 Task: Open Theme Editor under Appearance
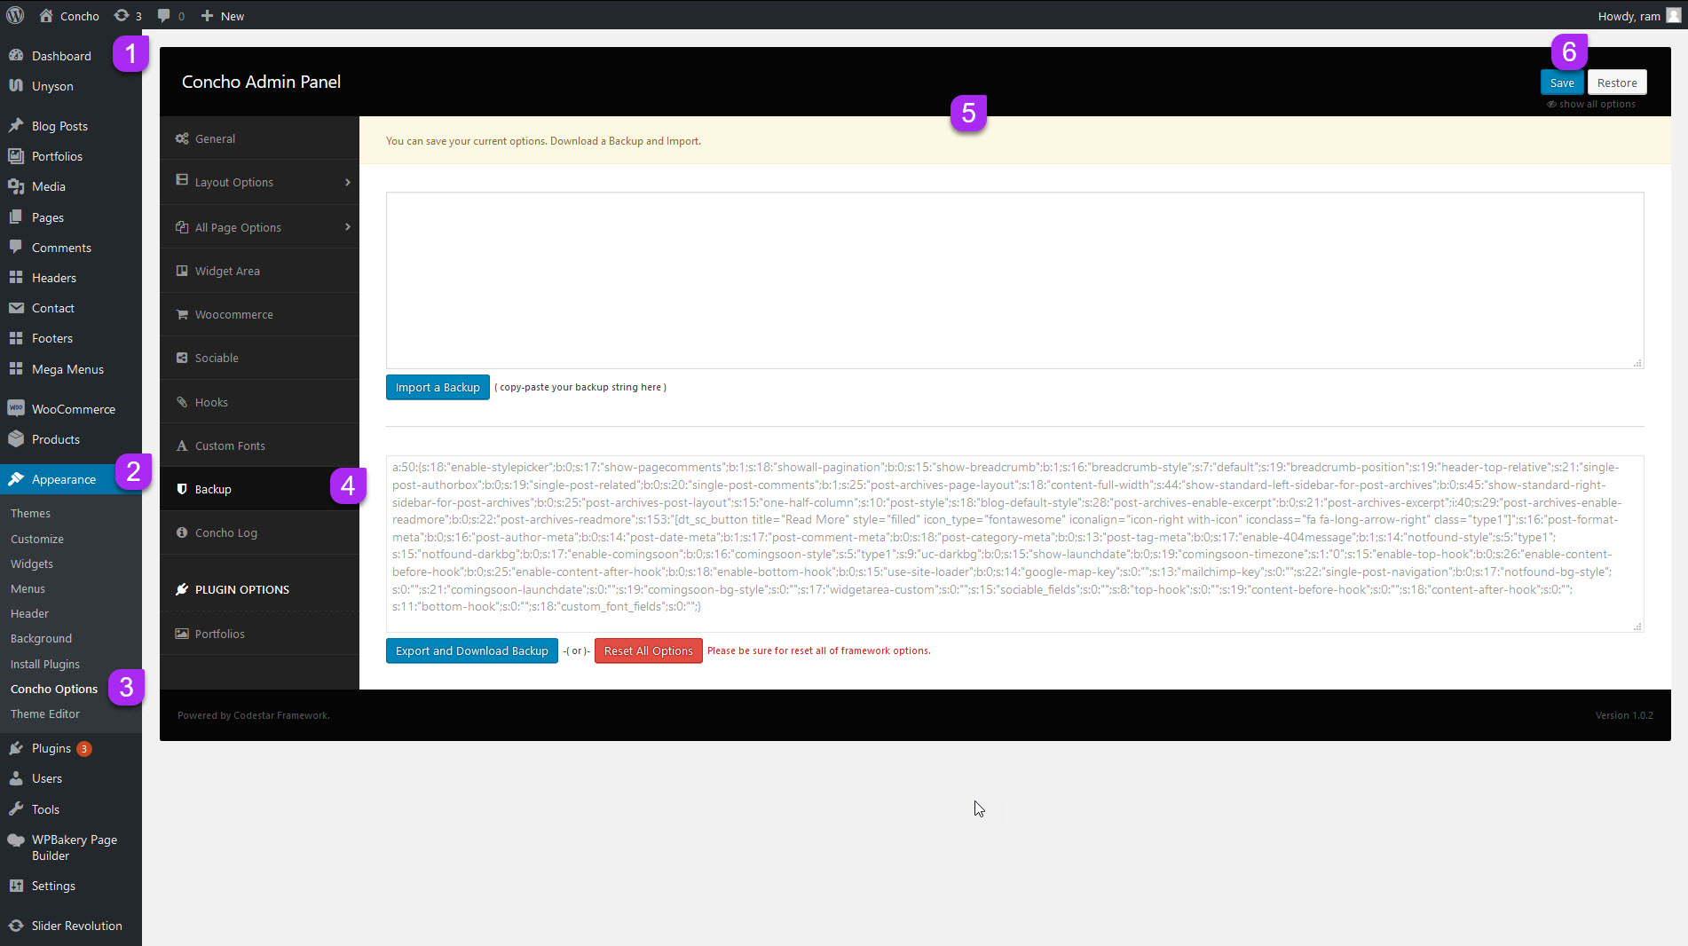(45, 713)
